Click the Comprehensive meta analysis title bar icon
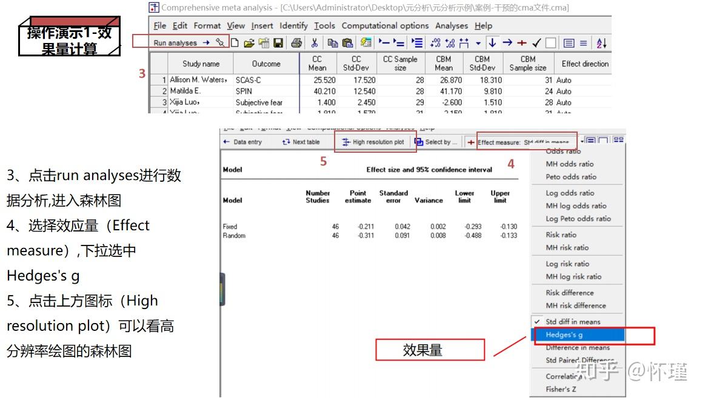 [x=154, y=7]
